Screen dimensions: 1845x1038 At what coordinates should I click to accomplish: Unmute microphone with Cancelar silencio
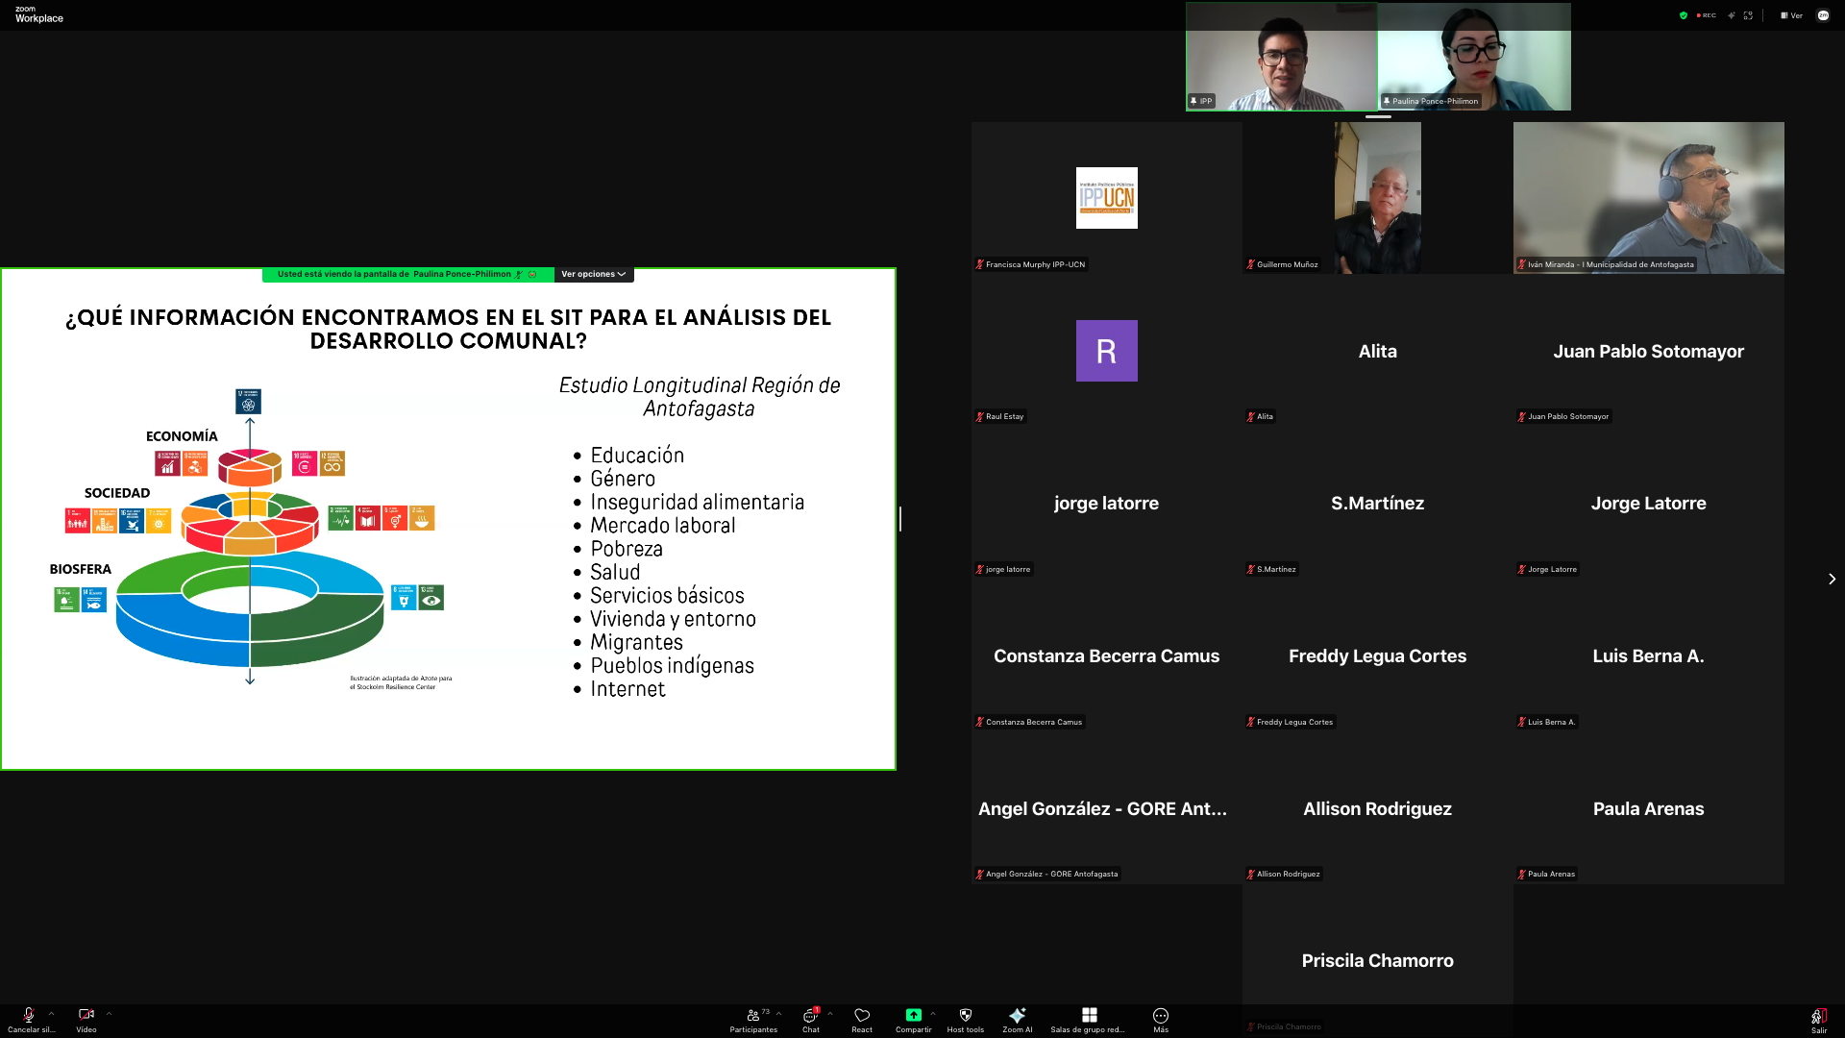[30, 1020]
